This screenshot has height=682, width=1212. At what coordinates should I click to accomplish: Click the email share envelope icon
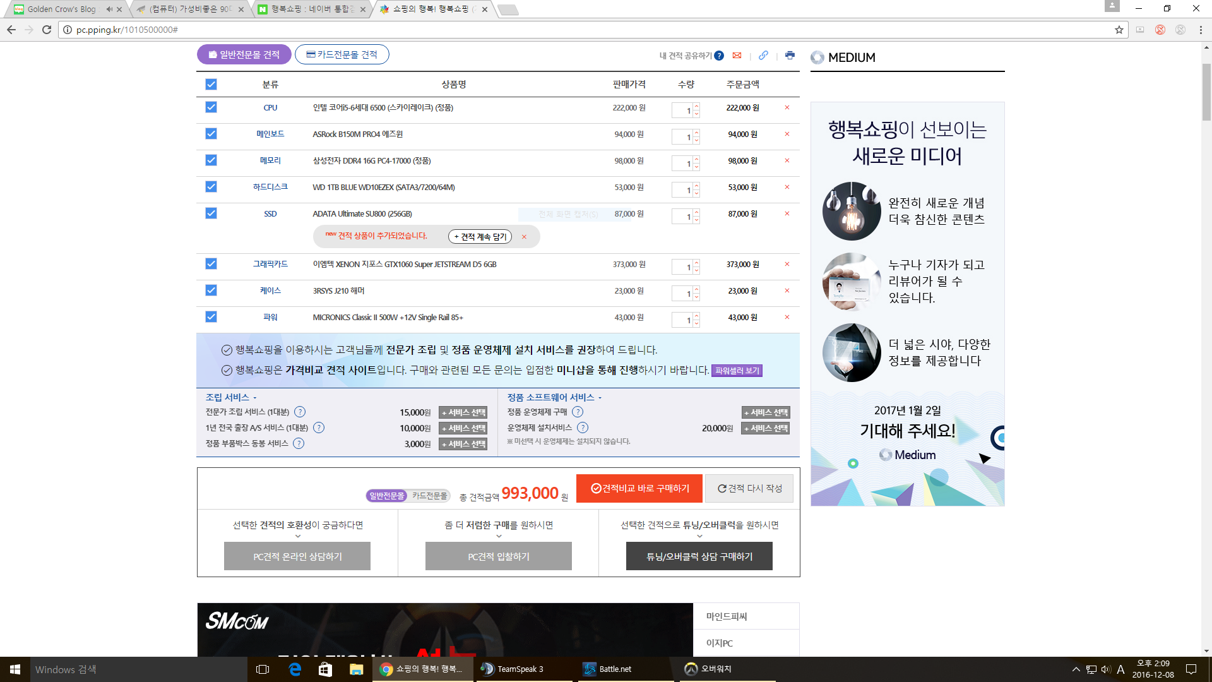737,56
